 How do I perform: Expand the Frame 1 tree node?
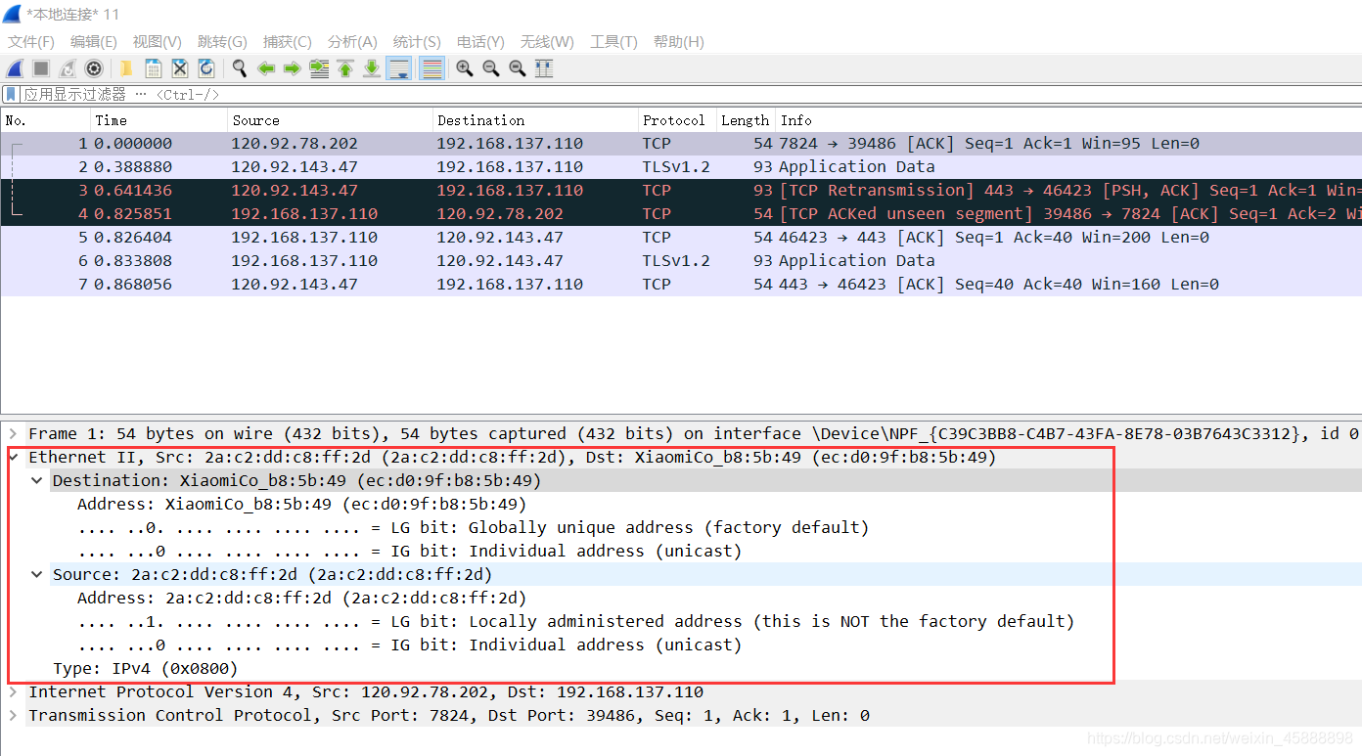click(14, 433)
